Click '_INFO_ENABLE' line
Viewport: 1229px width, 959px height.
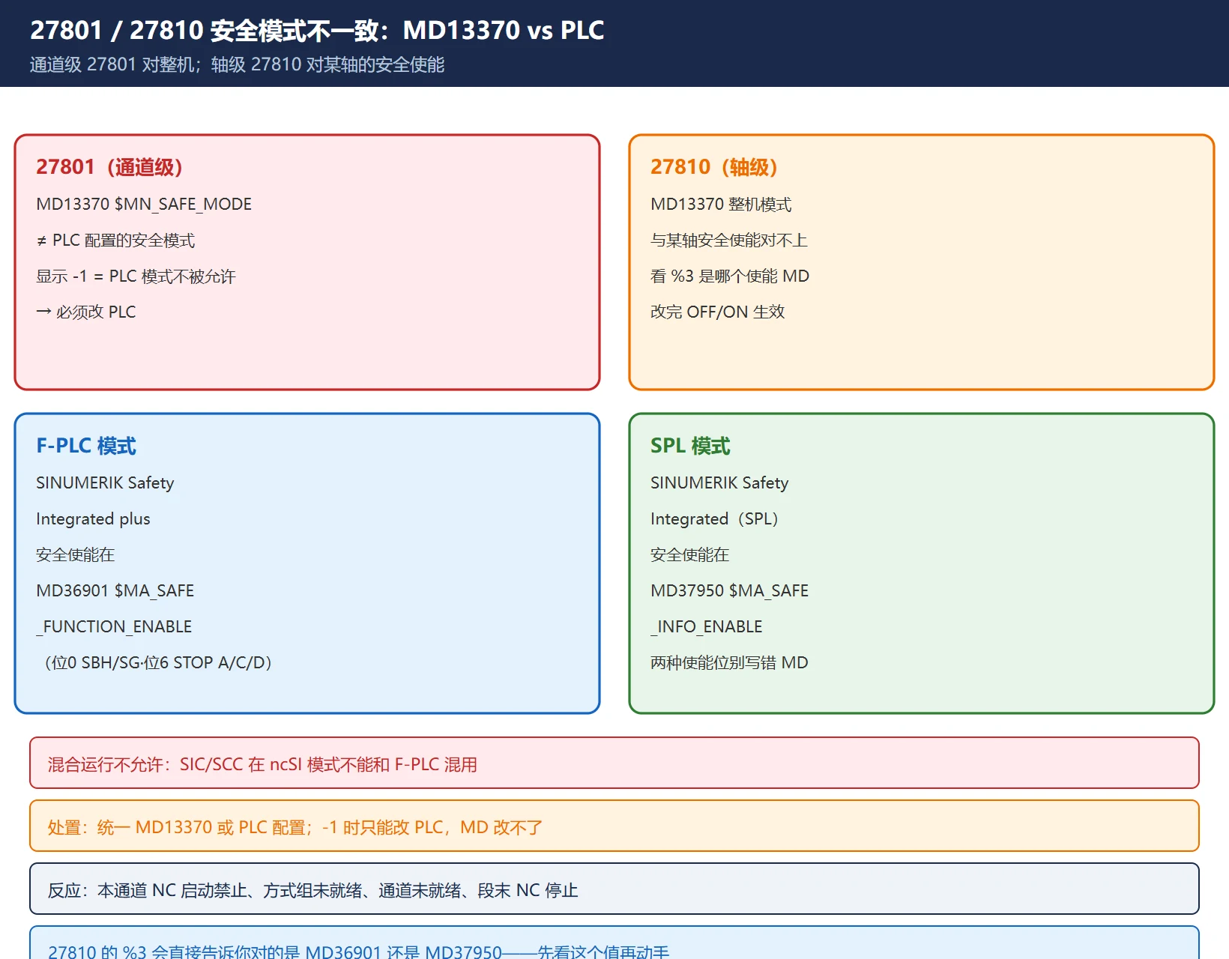[707, 626]
